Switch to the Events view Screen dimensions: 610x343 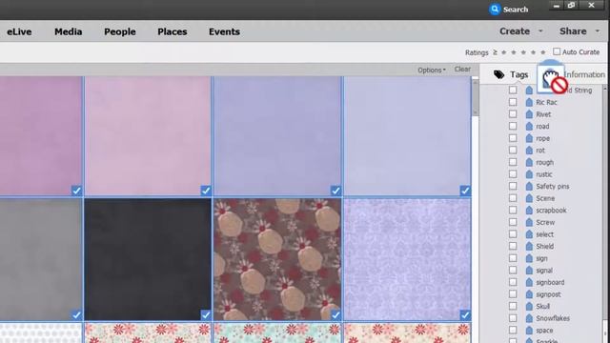[x=224, y=31]
